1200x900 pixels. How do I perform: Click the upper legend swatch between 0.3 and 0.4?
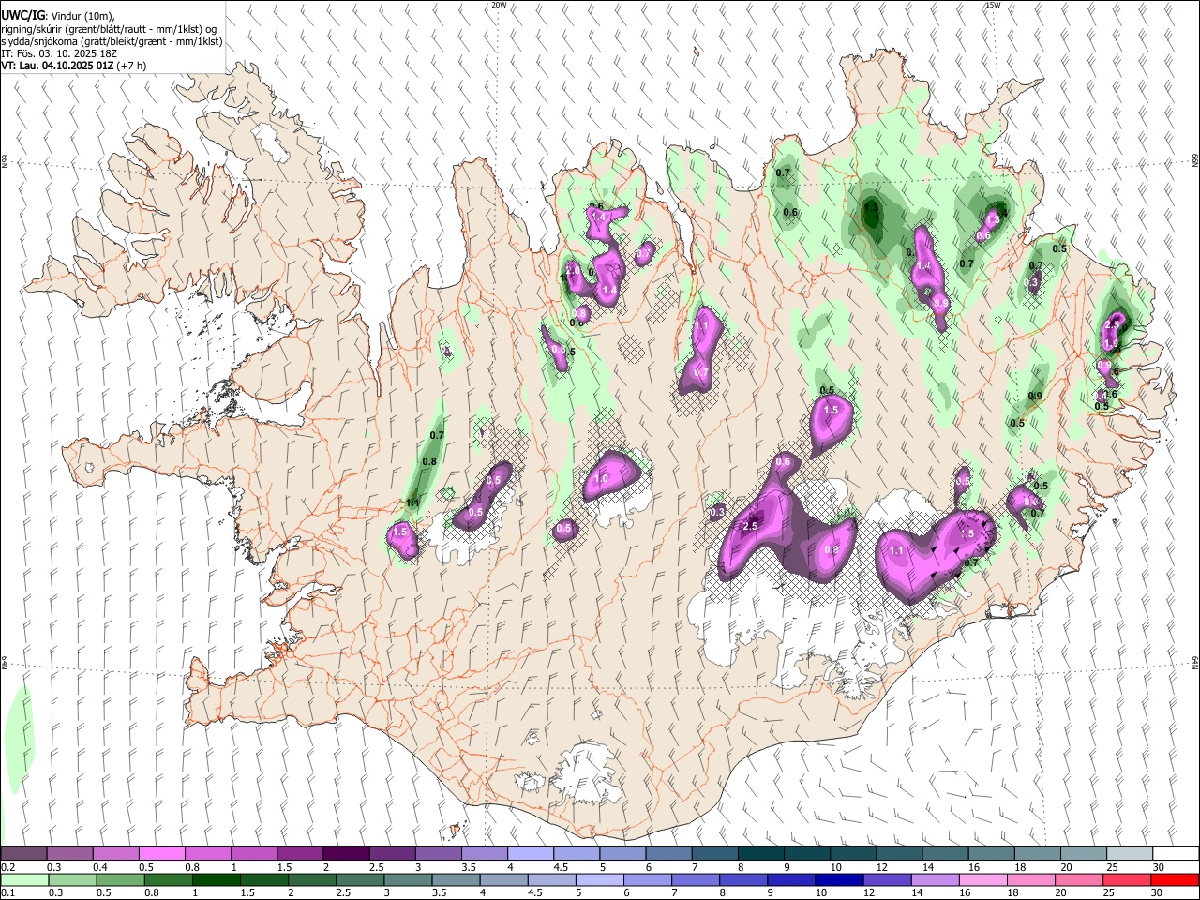pyautogui.click(x=69, y=853)
